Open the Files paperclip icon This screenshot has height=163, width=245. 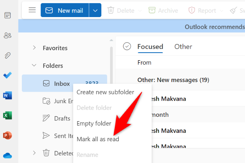[x=7, y=56]
